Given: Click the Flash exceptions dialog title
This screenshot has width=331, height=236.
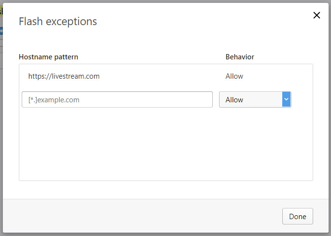Looking at the screenshot, I should tap(57, 22).
